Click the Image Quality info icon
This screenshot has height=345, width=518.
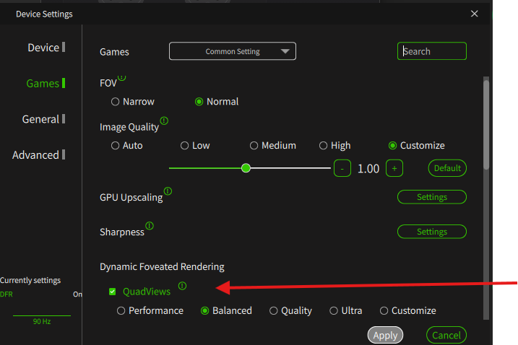164,121
